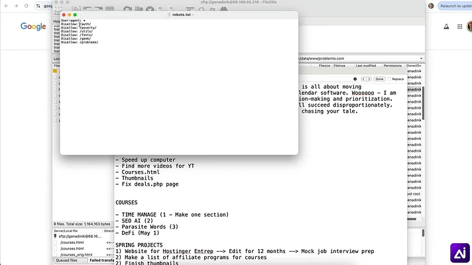Image resolution: width=472 pixels, height=265 pixels.
Task: Click the Chrome back arrow
Action: click(7, 6)
